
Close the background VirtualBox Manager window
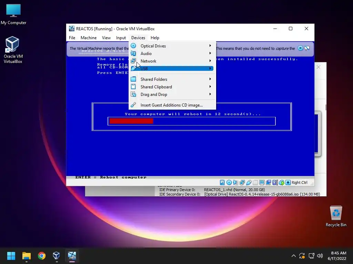(318, 67)
